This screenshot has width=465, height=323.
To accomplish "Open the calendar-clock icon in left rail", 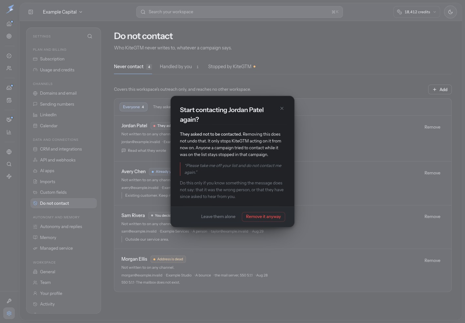I will [x=9, y=100].
